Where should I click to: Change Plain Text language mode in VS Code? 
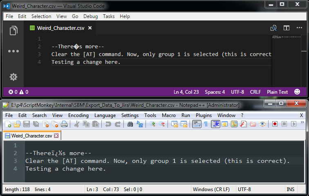click(x=277, y=92)
